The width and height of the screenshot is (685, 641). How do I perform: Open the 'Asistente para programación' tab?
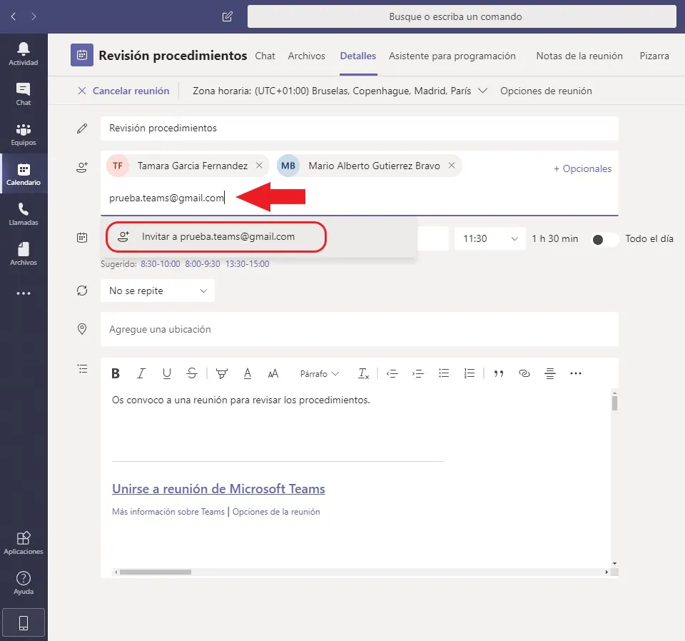tap(452, 56)
